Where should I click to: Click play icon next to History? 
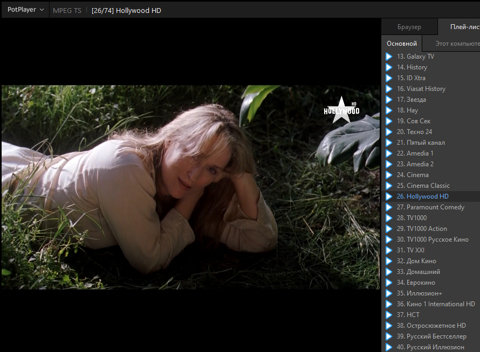point(389,67)
